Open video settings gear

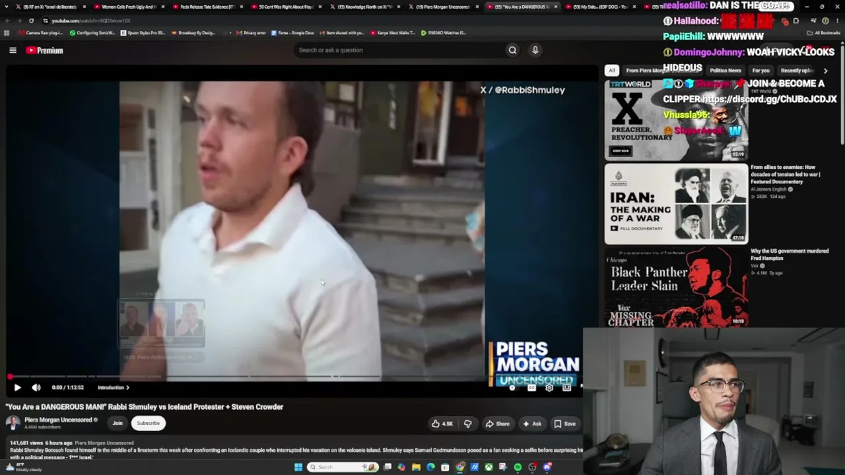point(549,388)
